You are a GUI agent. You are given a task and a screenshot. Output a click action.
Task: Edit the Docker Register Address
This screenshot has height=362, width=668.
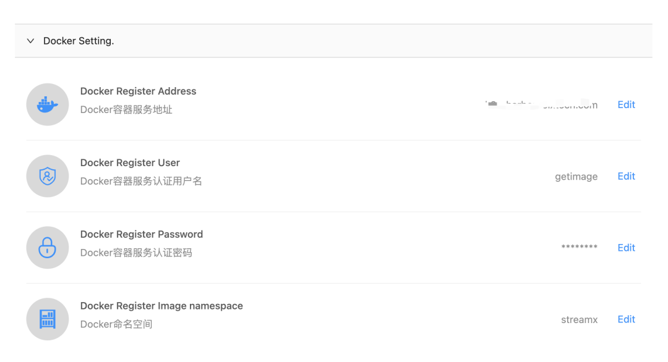tap(626, 104)
